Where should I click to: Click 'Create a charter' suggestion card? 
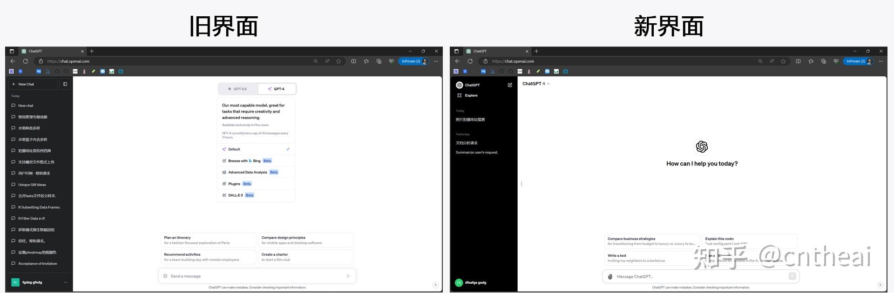coord(306,257)
